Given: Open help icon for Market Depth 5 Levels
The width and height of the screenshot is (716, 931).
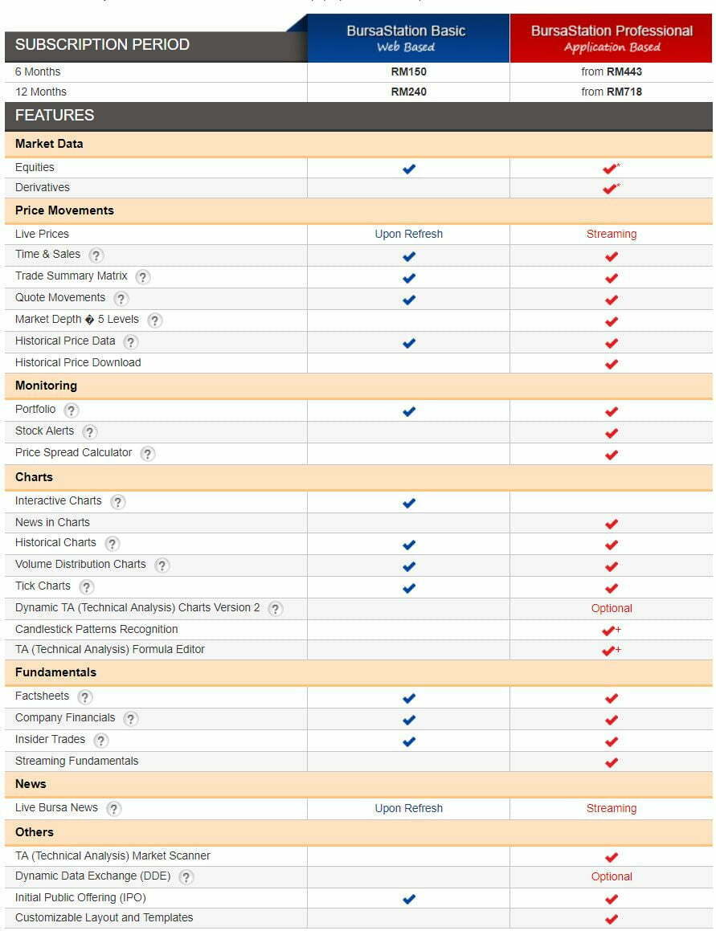Looking at the screenshot, I should coord(155,321).
